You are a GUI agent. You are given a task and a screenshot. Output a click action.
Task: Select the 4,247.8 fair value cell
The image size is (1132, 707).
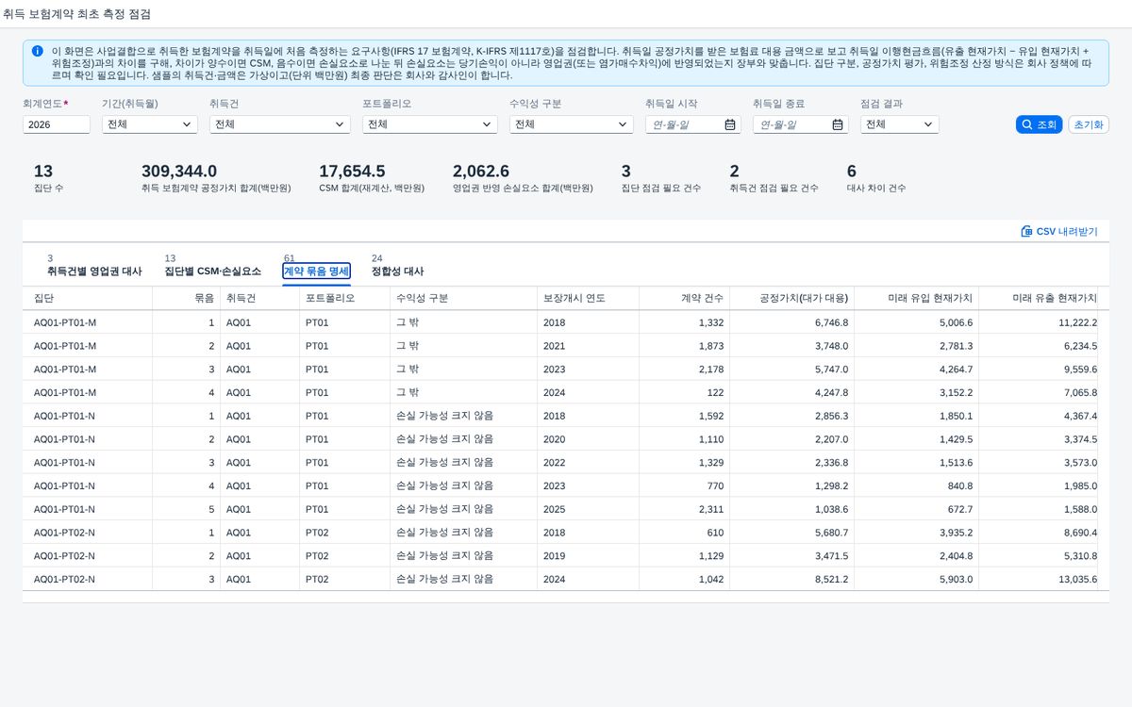click(x=792, y=392)
